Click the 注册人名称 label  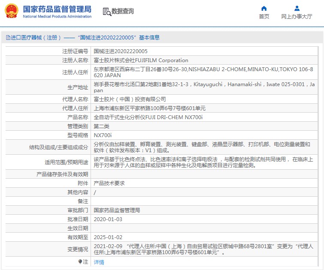[x=75, y=60]
